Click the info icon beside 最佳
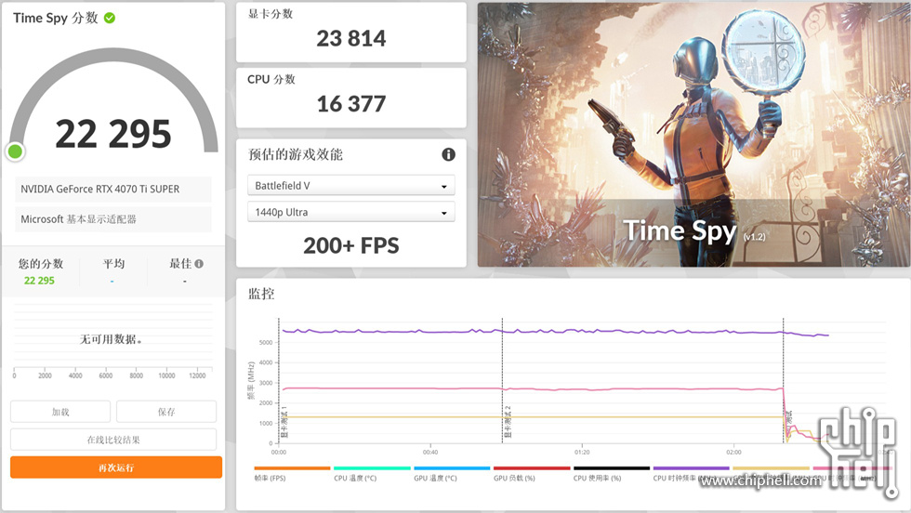Viewport: 911px width, 513px height. coord(199,264)
